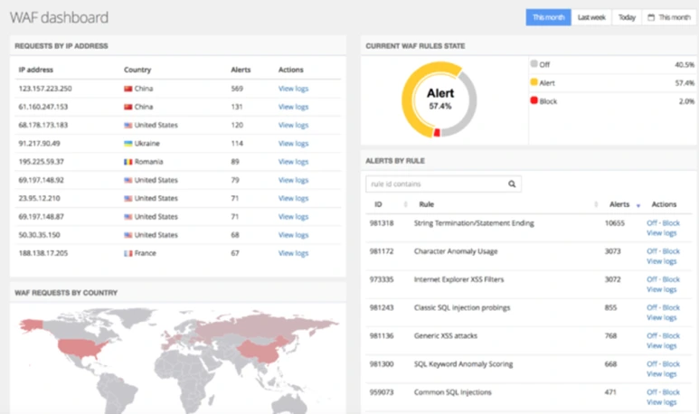The width and height of the screenshot is (699, 414).
Task: Block rule 981243 Classic SQL injection probings
Action: 671,307
